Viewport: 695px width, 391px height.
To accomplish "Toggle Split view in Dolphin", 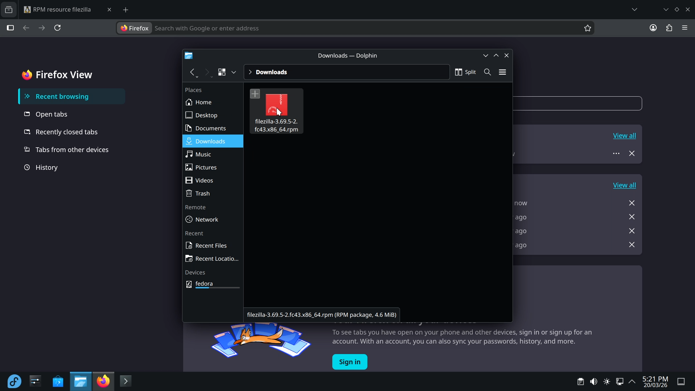I will pyautogui.click(x=466, y=72).
